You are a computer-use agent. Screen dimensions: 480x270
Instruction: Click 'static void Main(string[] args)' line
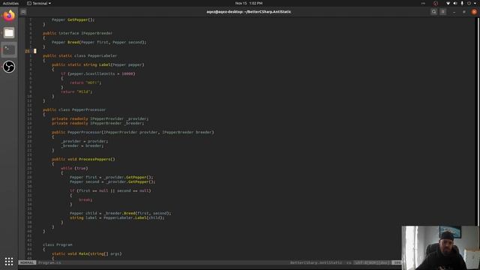coord(87,253)
